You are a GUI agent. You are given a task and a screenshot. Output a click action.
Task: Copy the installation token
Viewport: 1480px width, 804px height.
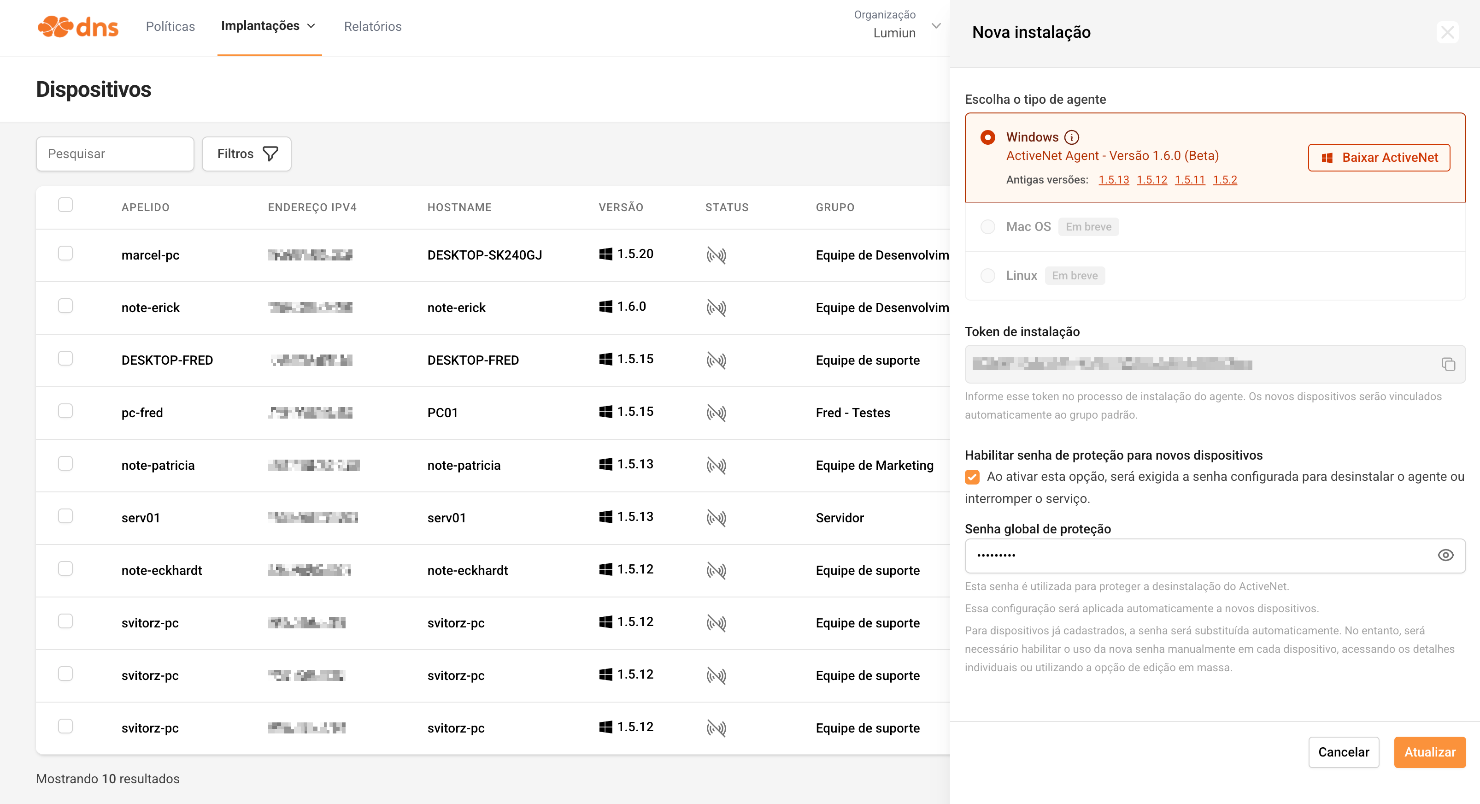pos(1448,364)
